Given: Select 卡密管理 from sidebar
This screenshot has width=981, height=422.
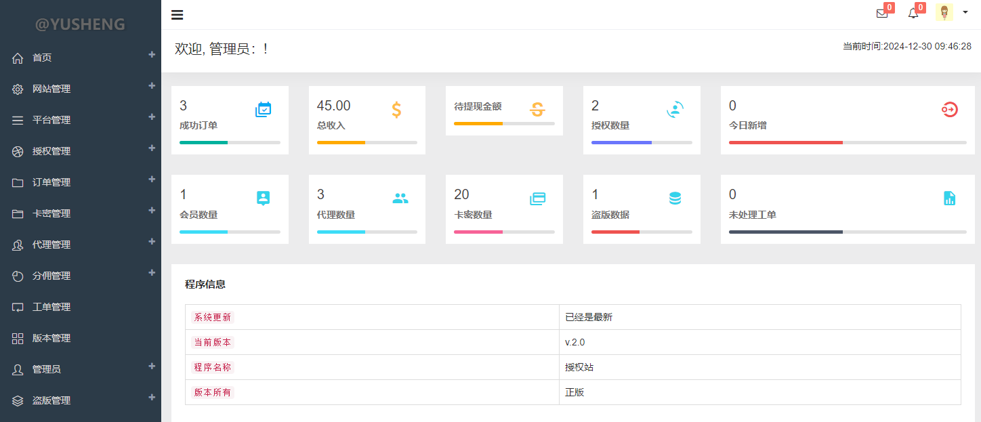Looking at the screenshot, I should pyautogui.click(x=51, y=213).
